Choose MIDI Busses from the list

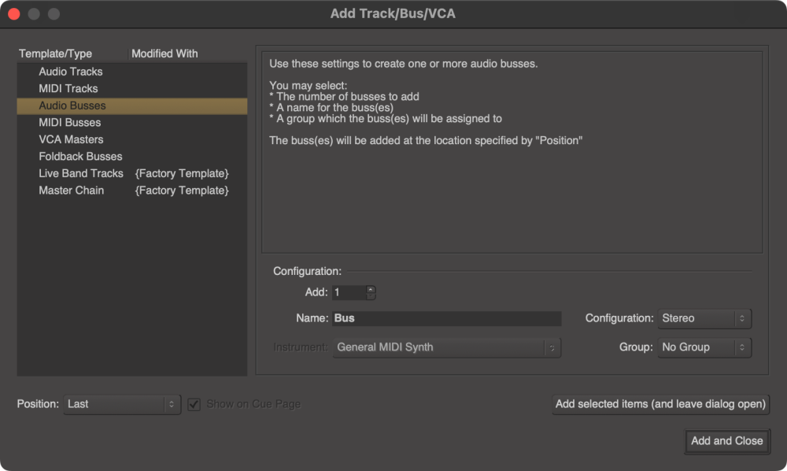(x=70, y=122)
